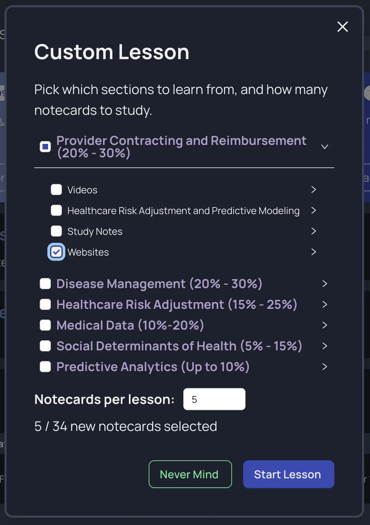Enable the Videos checkbox
This screenshot has width=370, height=525.
pos(56,190)
